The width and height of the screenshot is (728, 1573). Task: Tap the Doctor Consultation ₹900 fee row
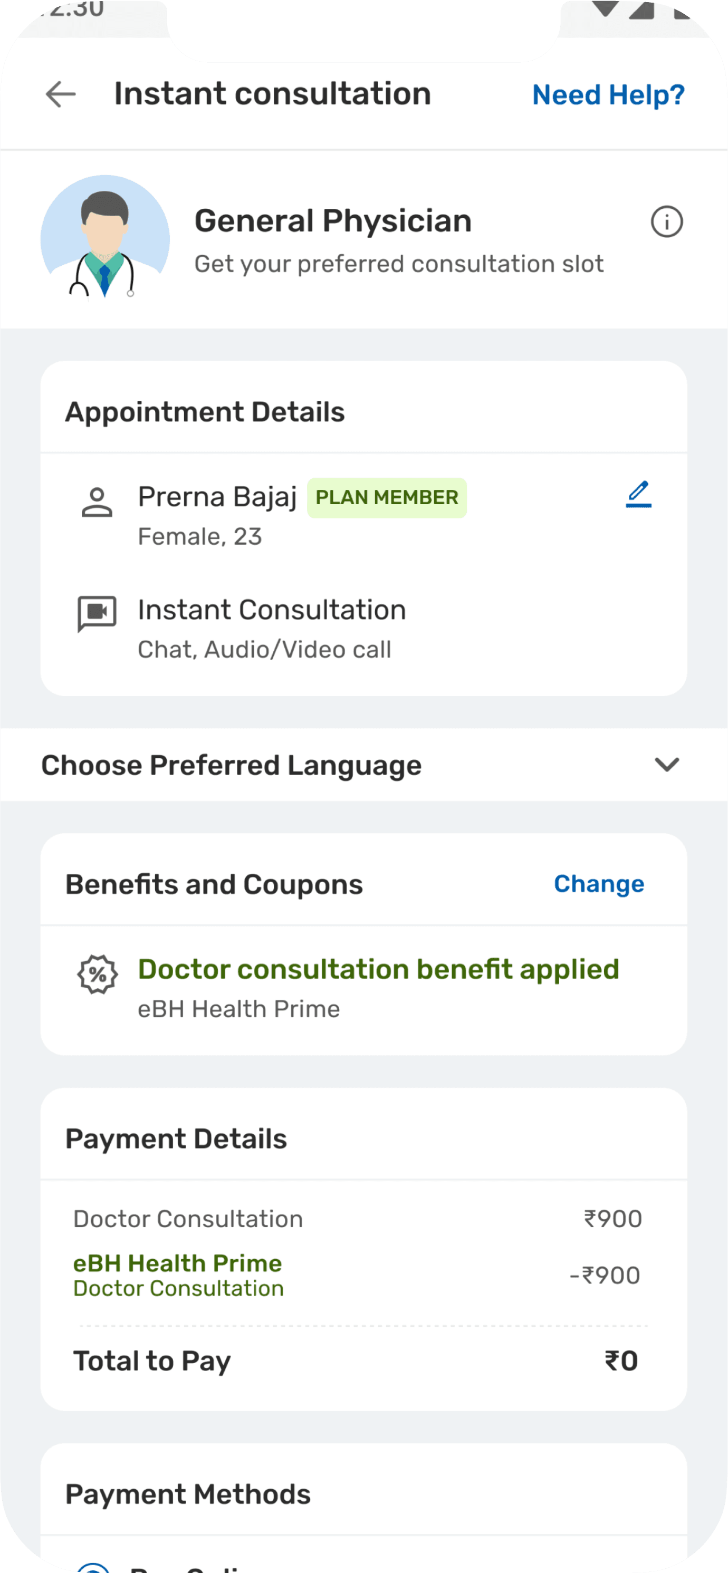(x=357, y=1219)
